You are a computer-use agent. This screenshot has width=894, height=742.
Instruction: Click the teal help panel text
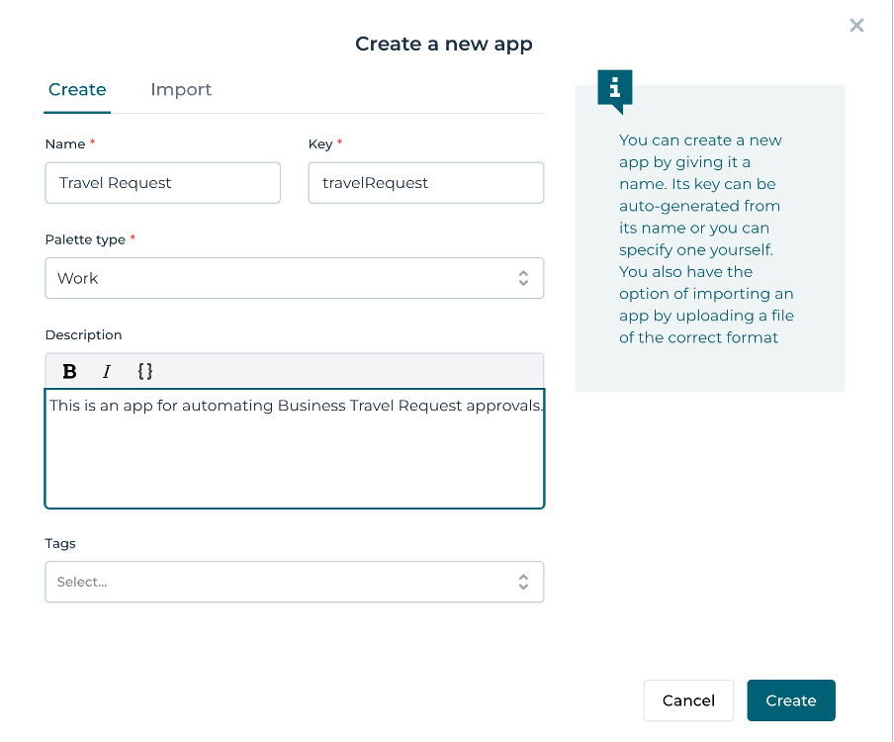tap(706, 238)
